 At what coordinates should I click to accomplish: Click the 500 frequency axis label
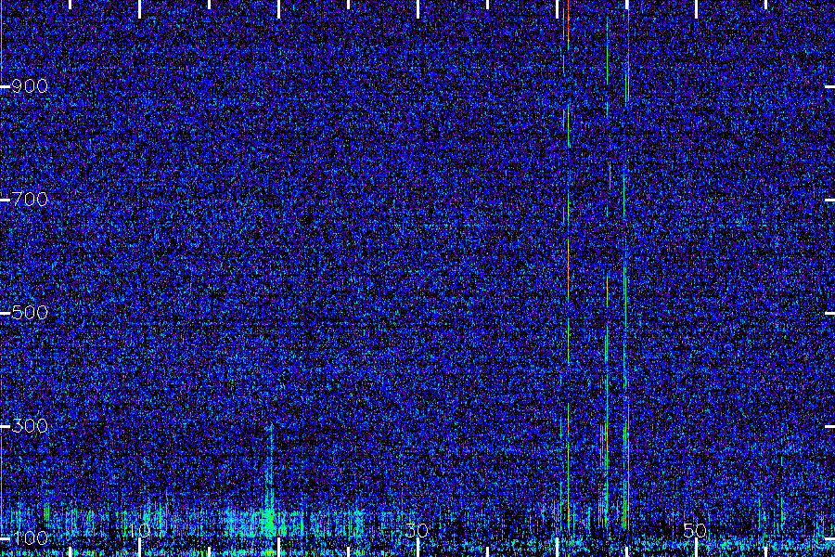tap(30, 312)
